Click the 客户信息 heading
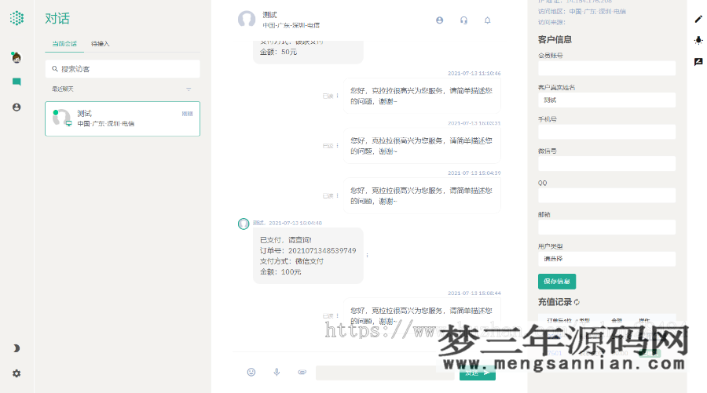The height and width of the screenshot is (393, 707). pyautogui.click(x=555, y=40)
